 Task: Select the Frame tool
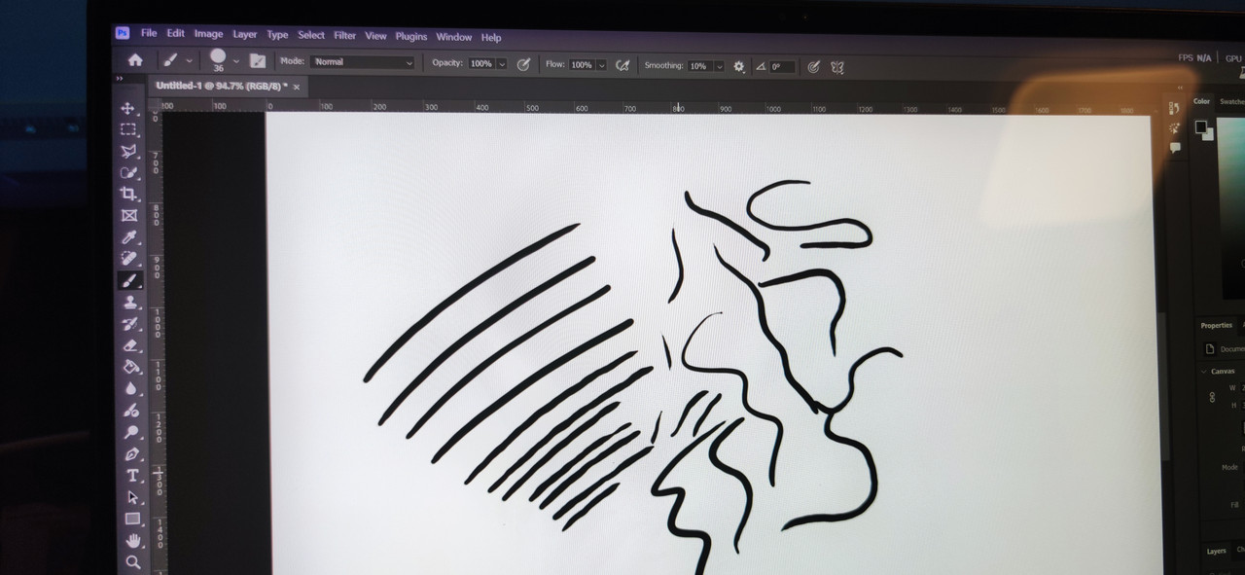tap(129, 215)
